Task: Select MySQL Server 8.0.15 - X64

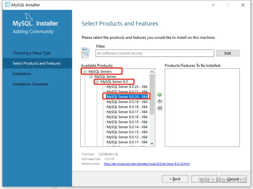Action: tap(127, 122)
